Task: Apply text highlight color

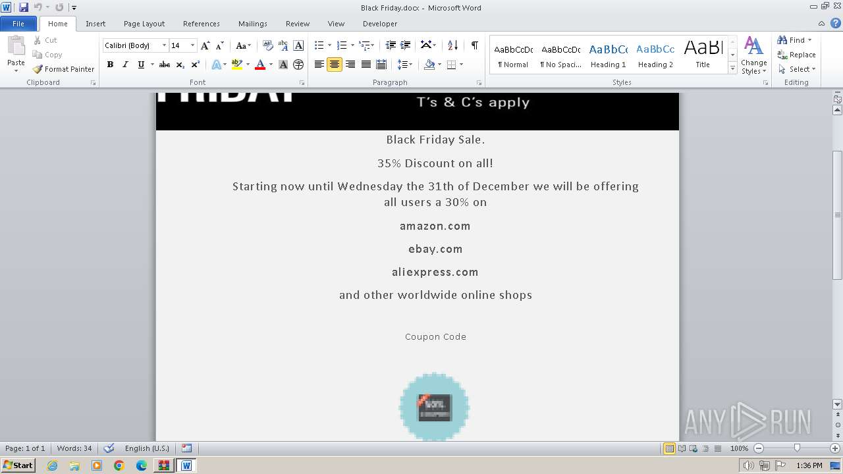Action: 237,65
